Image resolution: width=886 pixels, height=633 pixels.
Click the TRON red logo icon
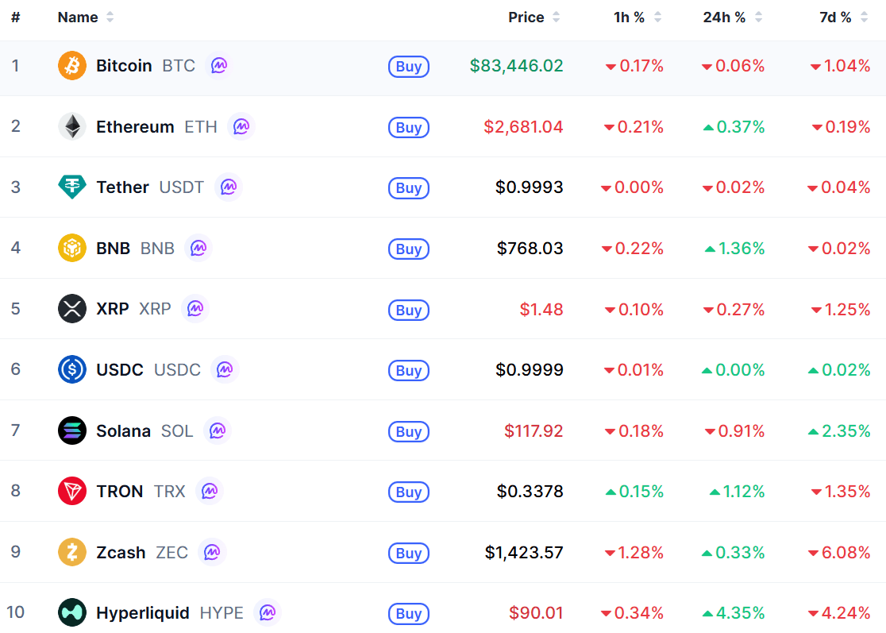pyautogui.click(x=71, y=491)
